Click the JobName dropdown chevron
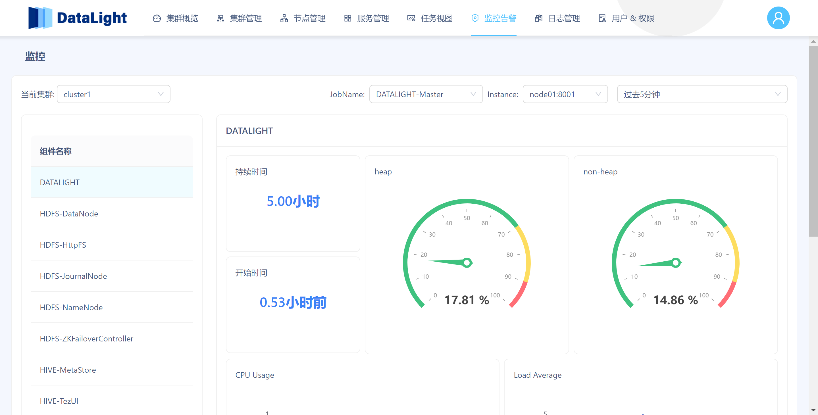Viewport: 818px width, 415px height. [x=473, y=94]
